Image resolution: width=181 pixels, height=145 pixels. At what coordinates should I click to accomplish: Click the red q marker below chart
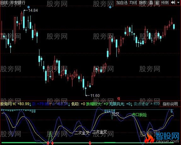coord(119,99)
